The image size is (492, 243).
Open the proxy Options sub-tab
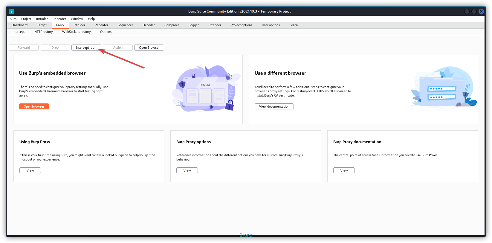pos(106,32)
